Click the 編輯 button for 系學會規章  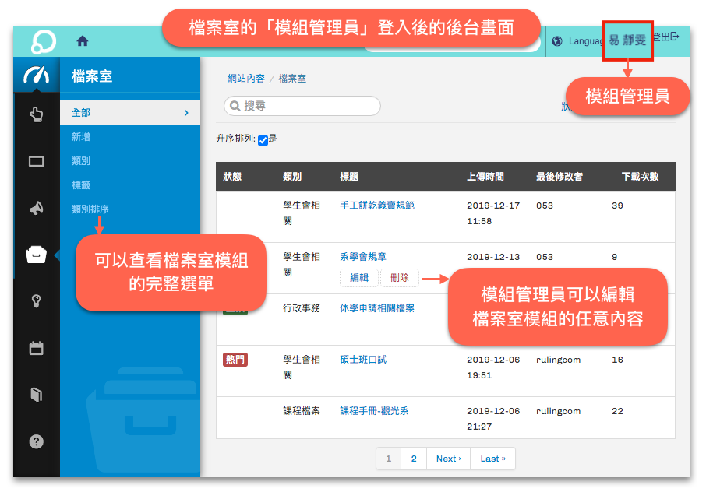tap(359, 278)
